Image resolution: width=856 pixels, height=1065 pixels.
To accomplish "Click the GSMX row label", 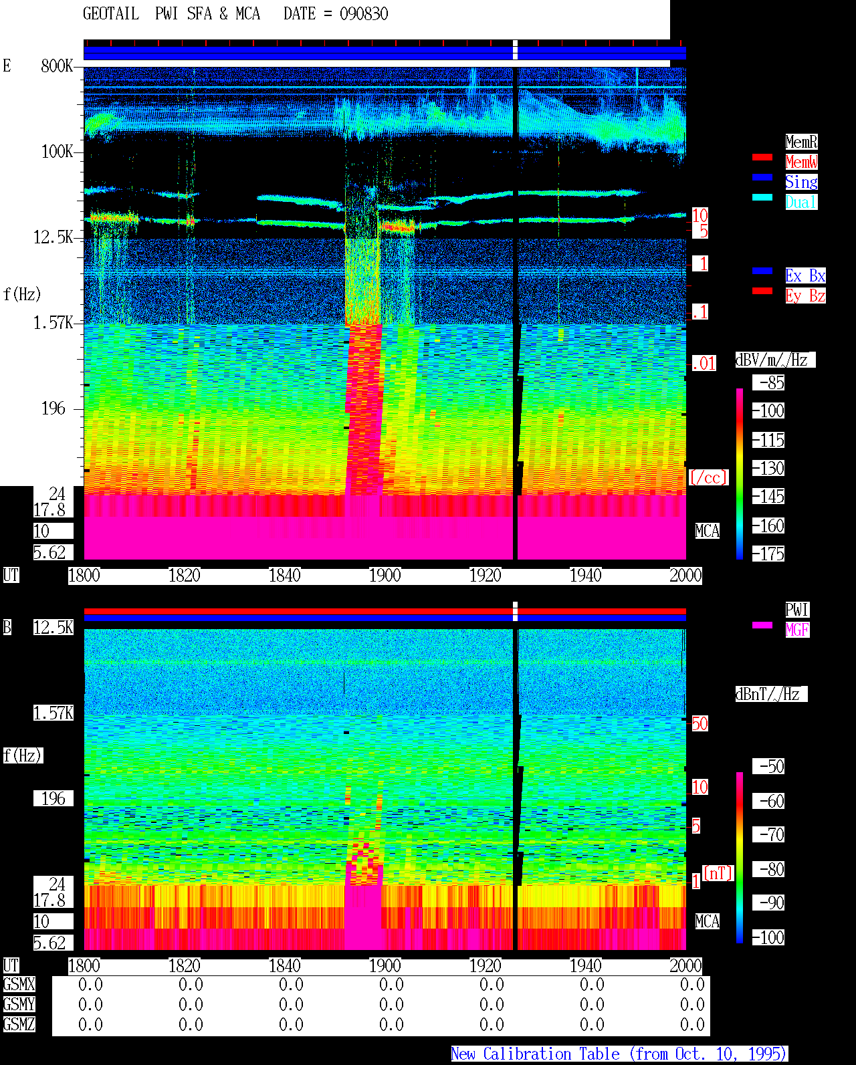I will (x=19, y=984).
